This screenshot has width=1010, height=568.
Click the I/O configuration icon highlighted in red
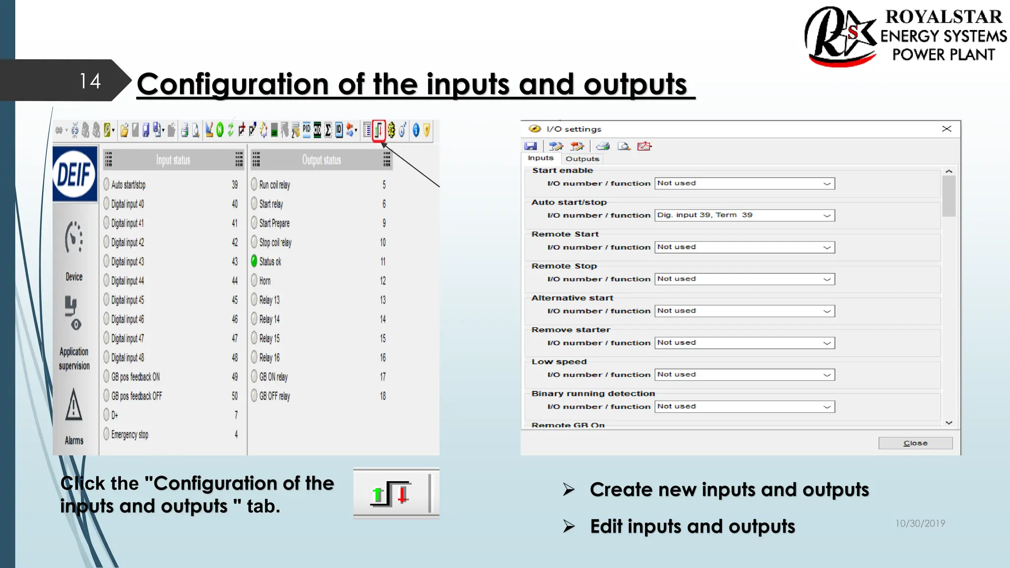[x=378, y=131]
